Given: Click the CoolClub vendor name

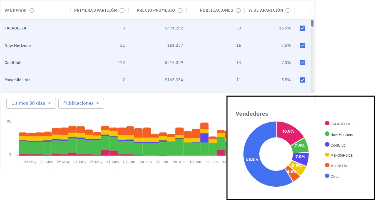Looking at the screenshot, I should (x=13, y=62).
